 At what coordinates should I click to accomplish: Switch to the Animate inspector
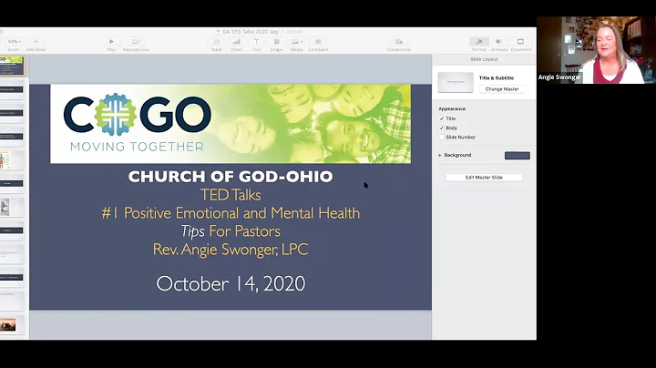coord(498,41)
